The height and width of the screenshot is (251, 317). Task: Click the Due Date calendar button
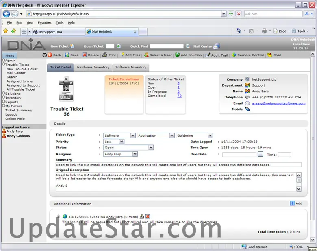tap(261, 154)
